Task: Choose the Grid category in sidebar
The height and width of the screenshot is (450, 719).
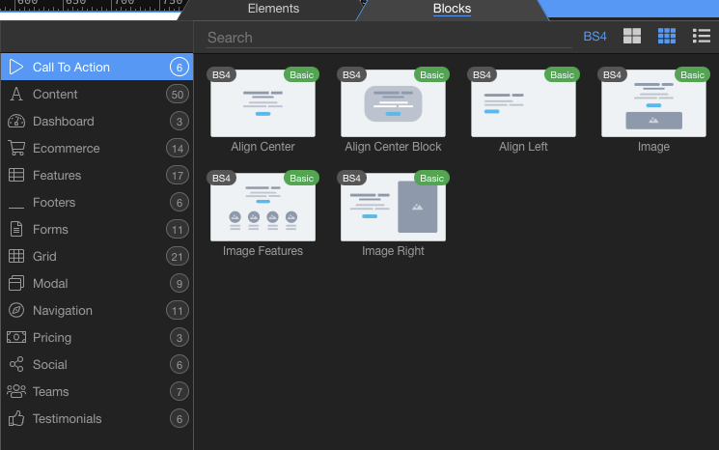Action: (44, 257)
